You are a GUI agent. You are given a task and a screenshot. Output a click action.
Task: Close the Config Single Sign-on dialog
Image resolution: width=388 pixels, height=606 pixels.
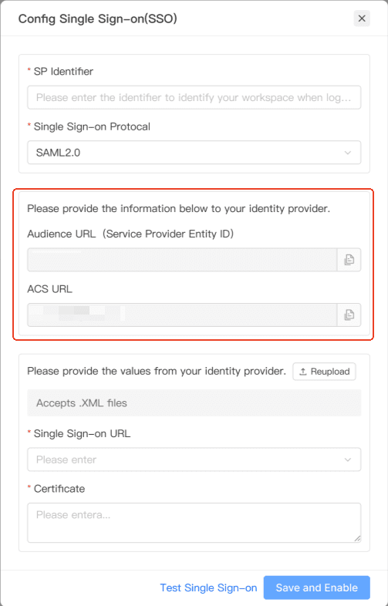[x=362, y=19]
